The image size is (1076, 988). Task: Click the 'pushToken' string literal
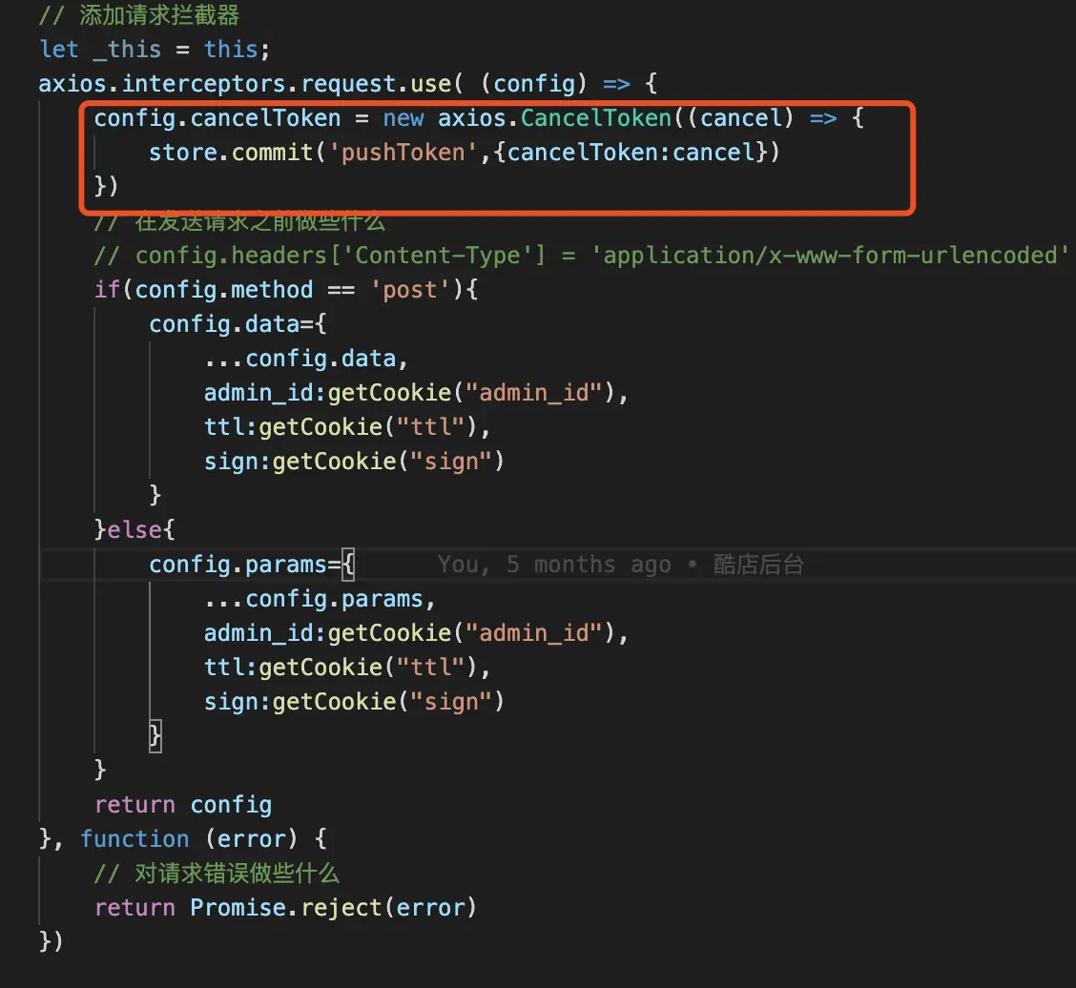403,153
